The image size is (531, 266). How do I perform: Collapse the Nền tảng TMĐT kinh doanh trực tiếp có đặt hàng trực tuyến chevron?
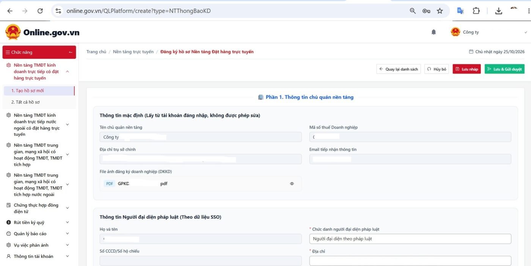click(68, 72)
